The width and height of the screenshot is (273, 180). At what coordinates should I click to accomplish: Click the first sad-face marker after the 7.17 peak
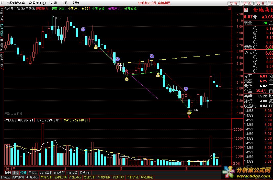point(83,29)
